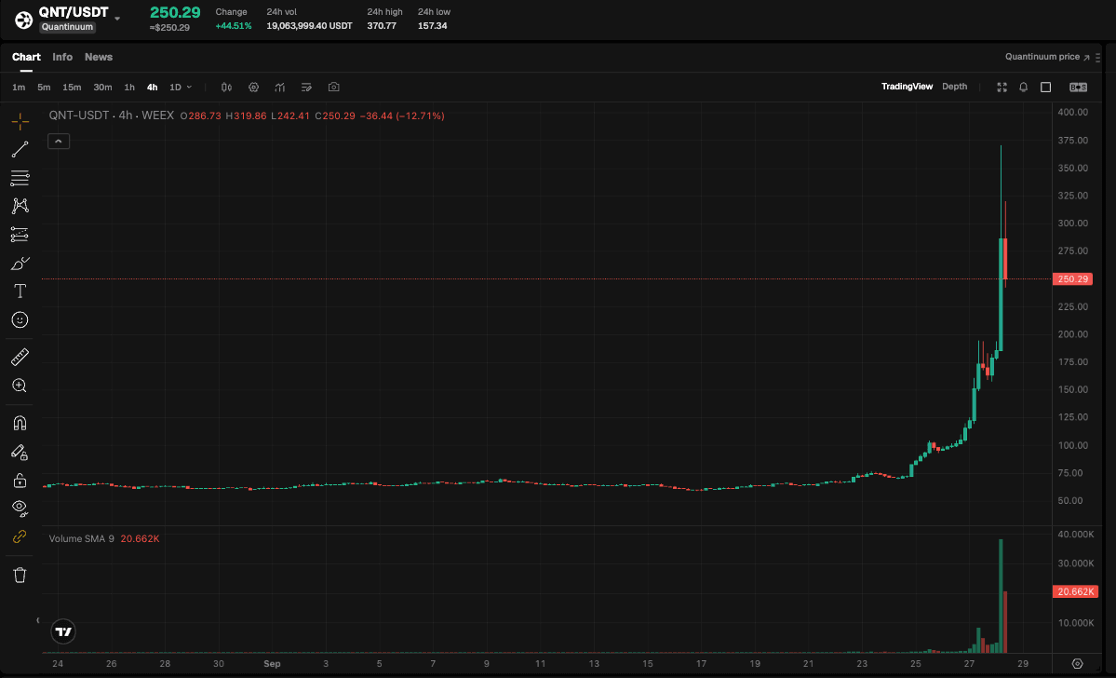Select the 1h timeframe
Image resolution: width=1116 pixels, height=678 pixels.
point(129,87)
